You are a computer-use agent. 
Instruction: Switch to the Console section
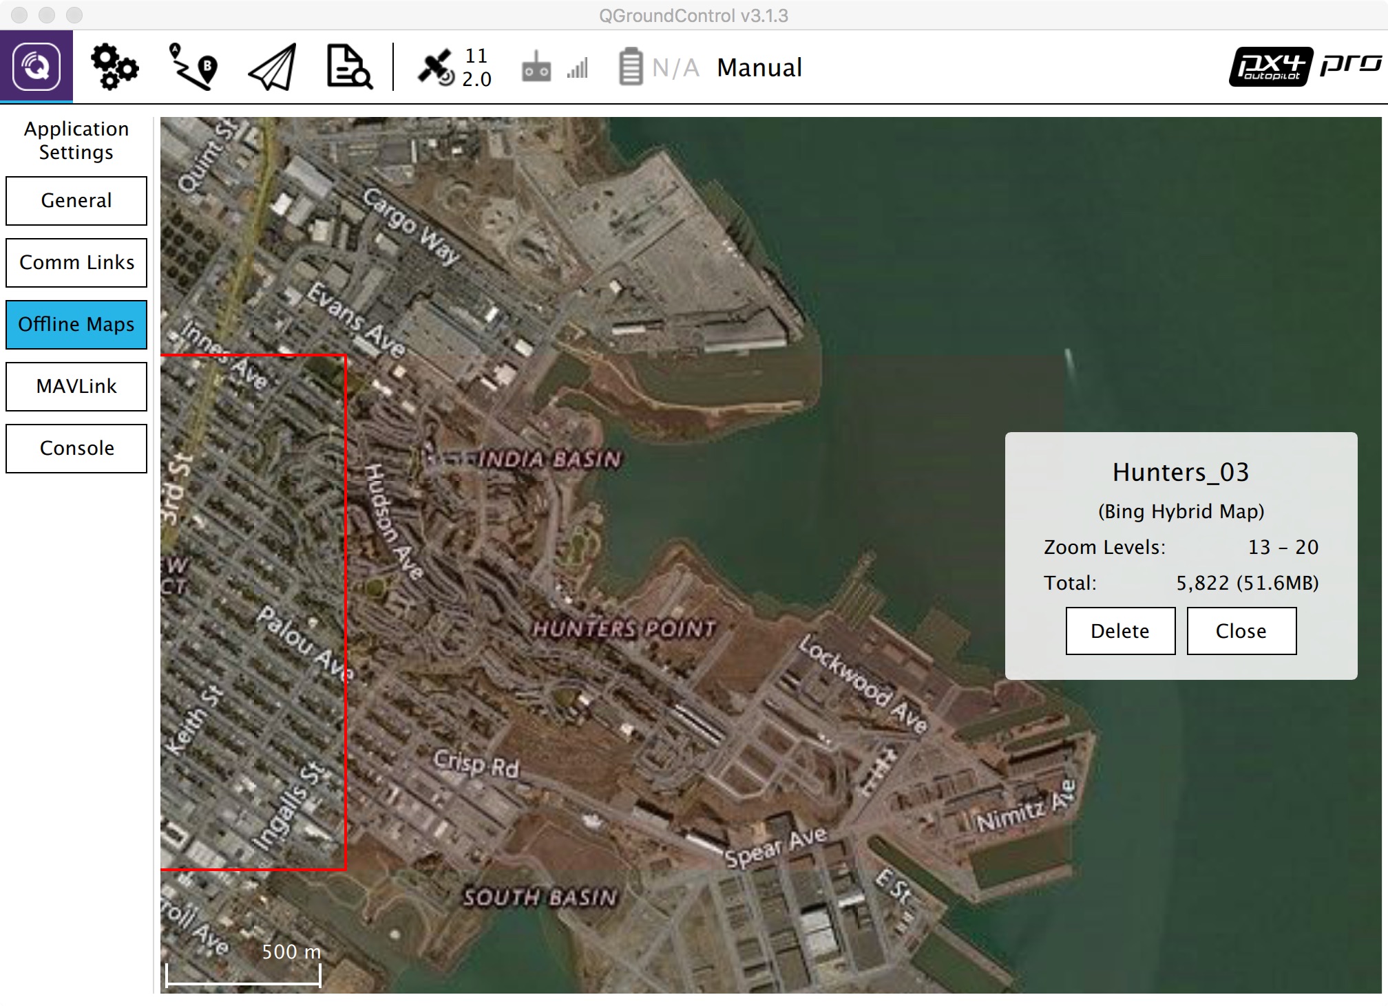click(76, 448)
